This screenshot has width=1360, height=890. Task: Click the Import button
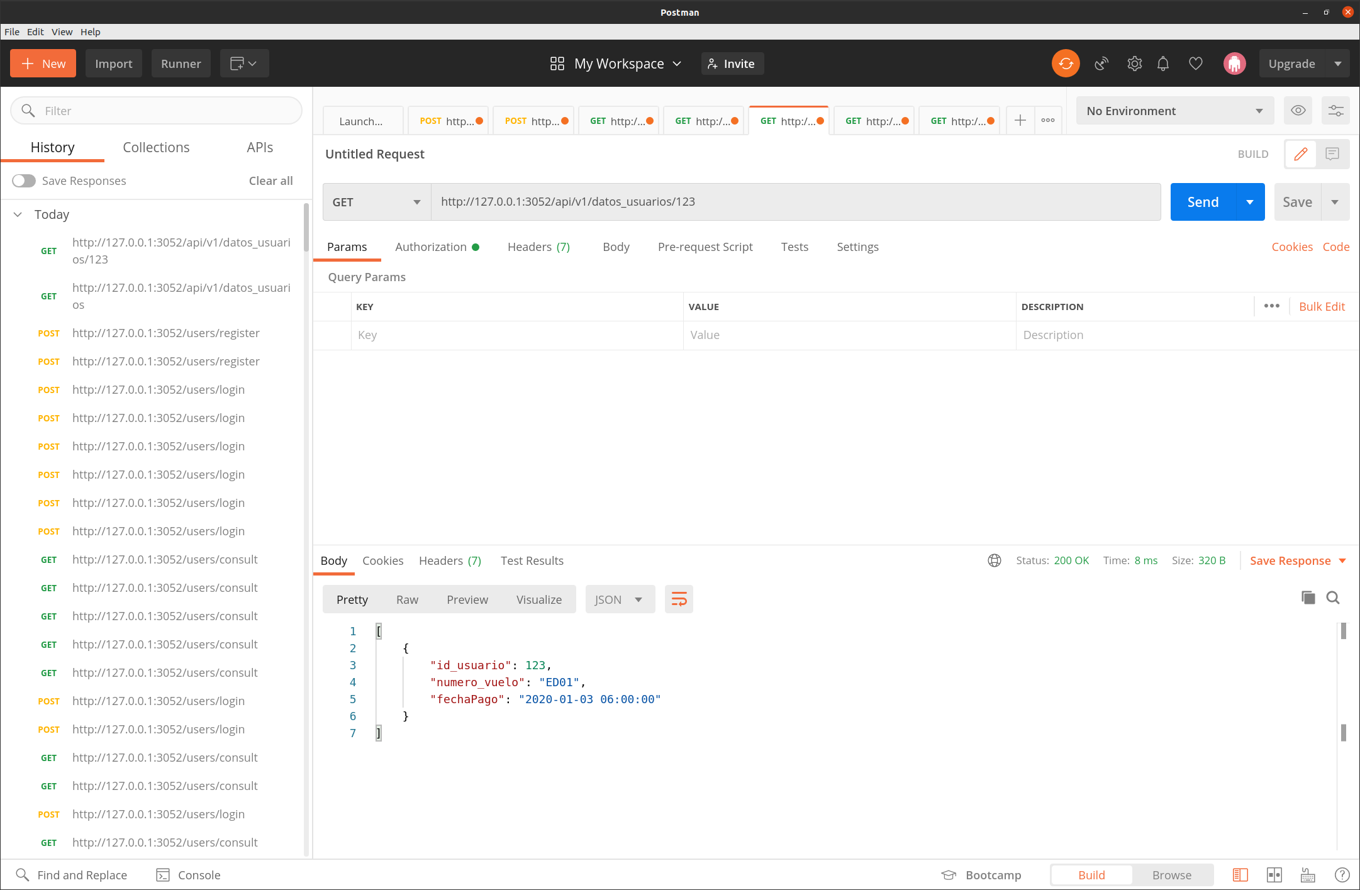113,64
